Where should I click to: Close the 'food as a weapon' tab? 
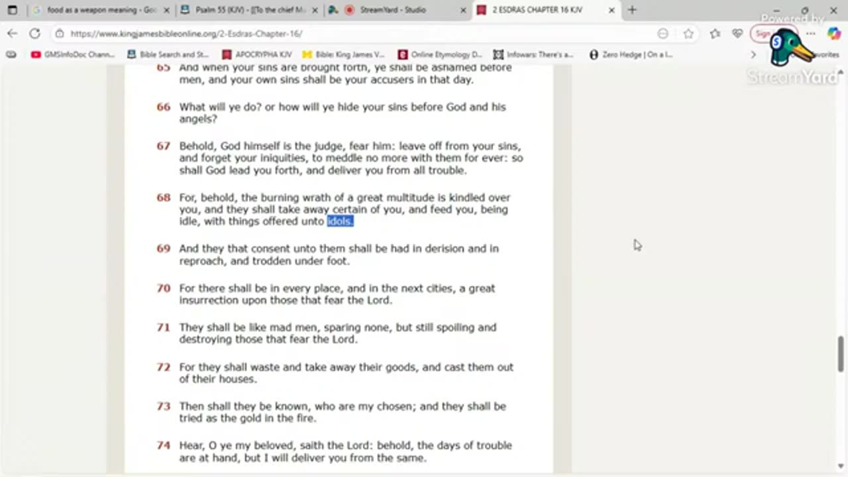click(x=166, y=10)
